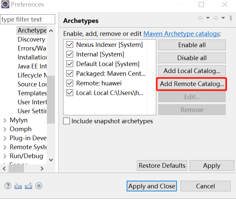The image size is (236, 199).
Task: Select the Discovery preference page
Action: click(31, 40)
